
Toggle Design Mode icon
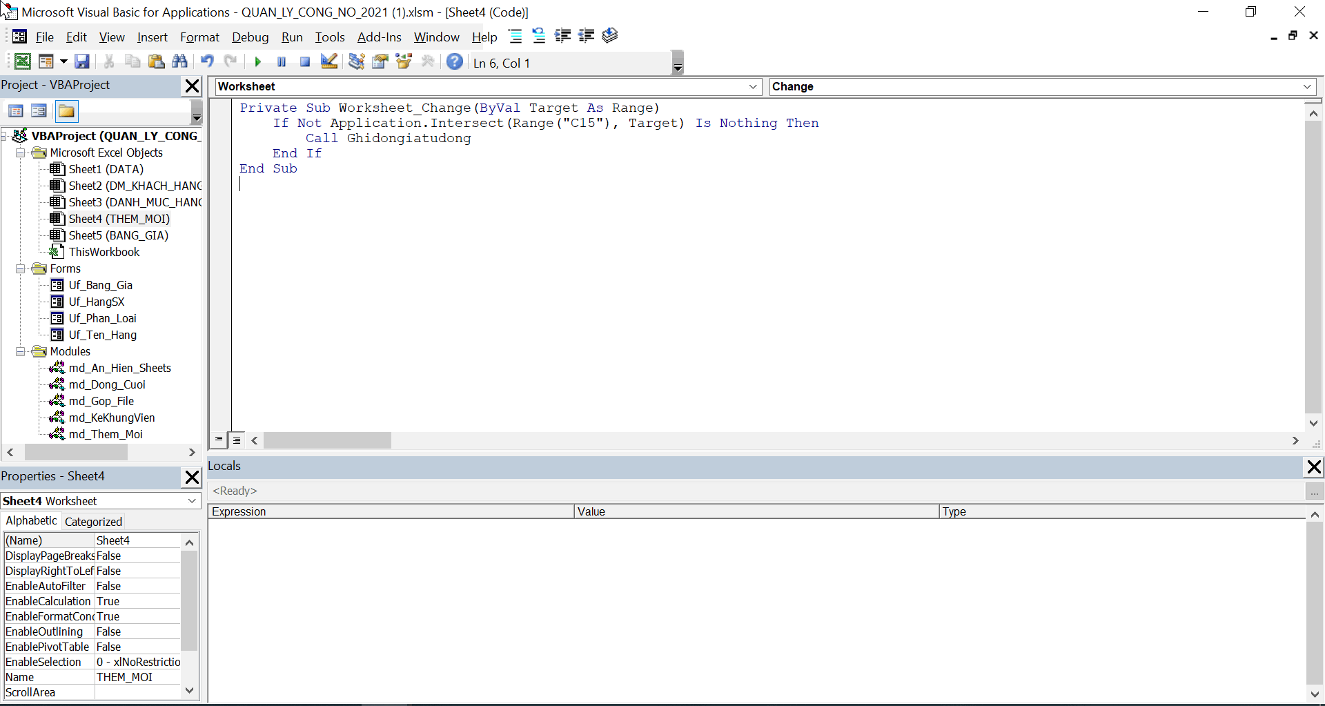[329, 62]
